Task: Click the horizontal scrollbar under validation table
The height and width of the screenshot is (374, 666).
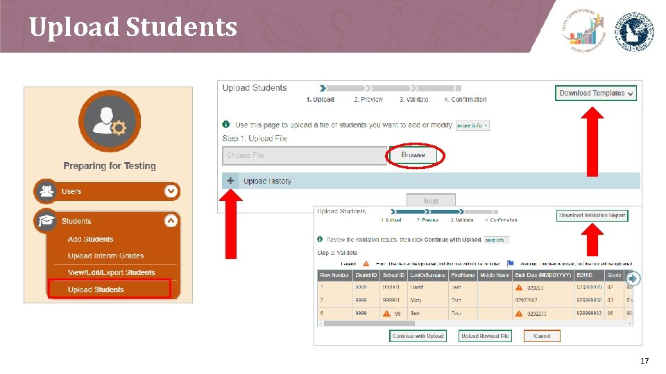Action: (475, 323)
